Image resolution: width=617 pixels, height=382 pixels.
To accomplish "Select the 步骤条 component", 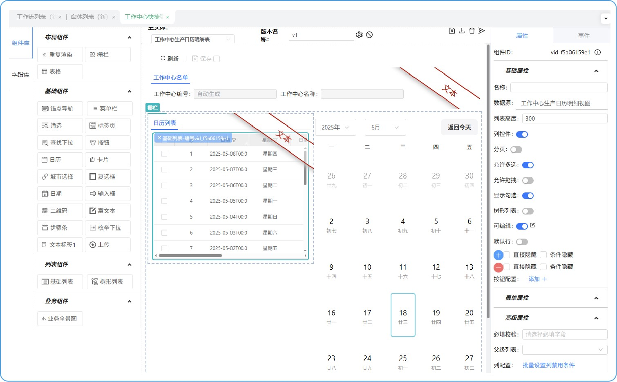I will (60, 228).
